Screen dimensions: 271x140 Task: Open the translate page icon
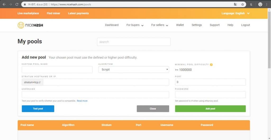[x=235, y=4]
